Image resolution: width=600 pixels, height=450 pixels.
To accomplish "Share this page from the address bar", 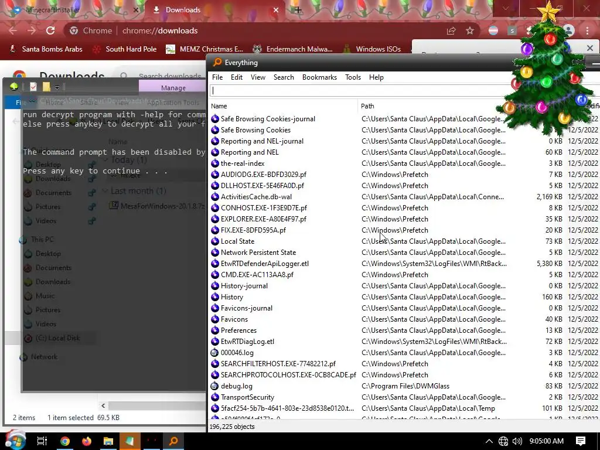I will (x=451, y=30).
